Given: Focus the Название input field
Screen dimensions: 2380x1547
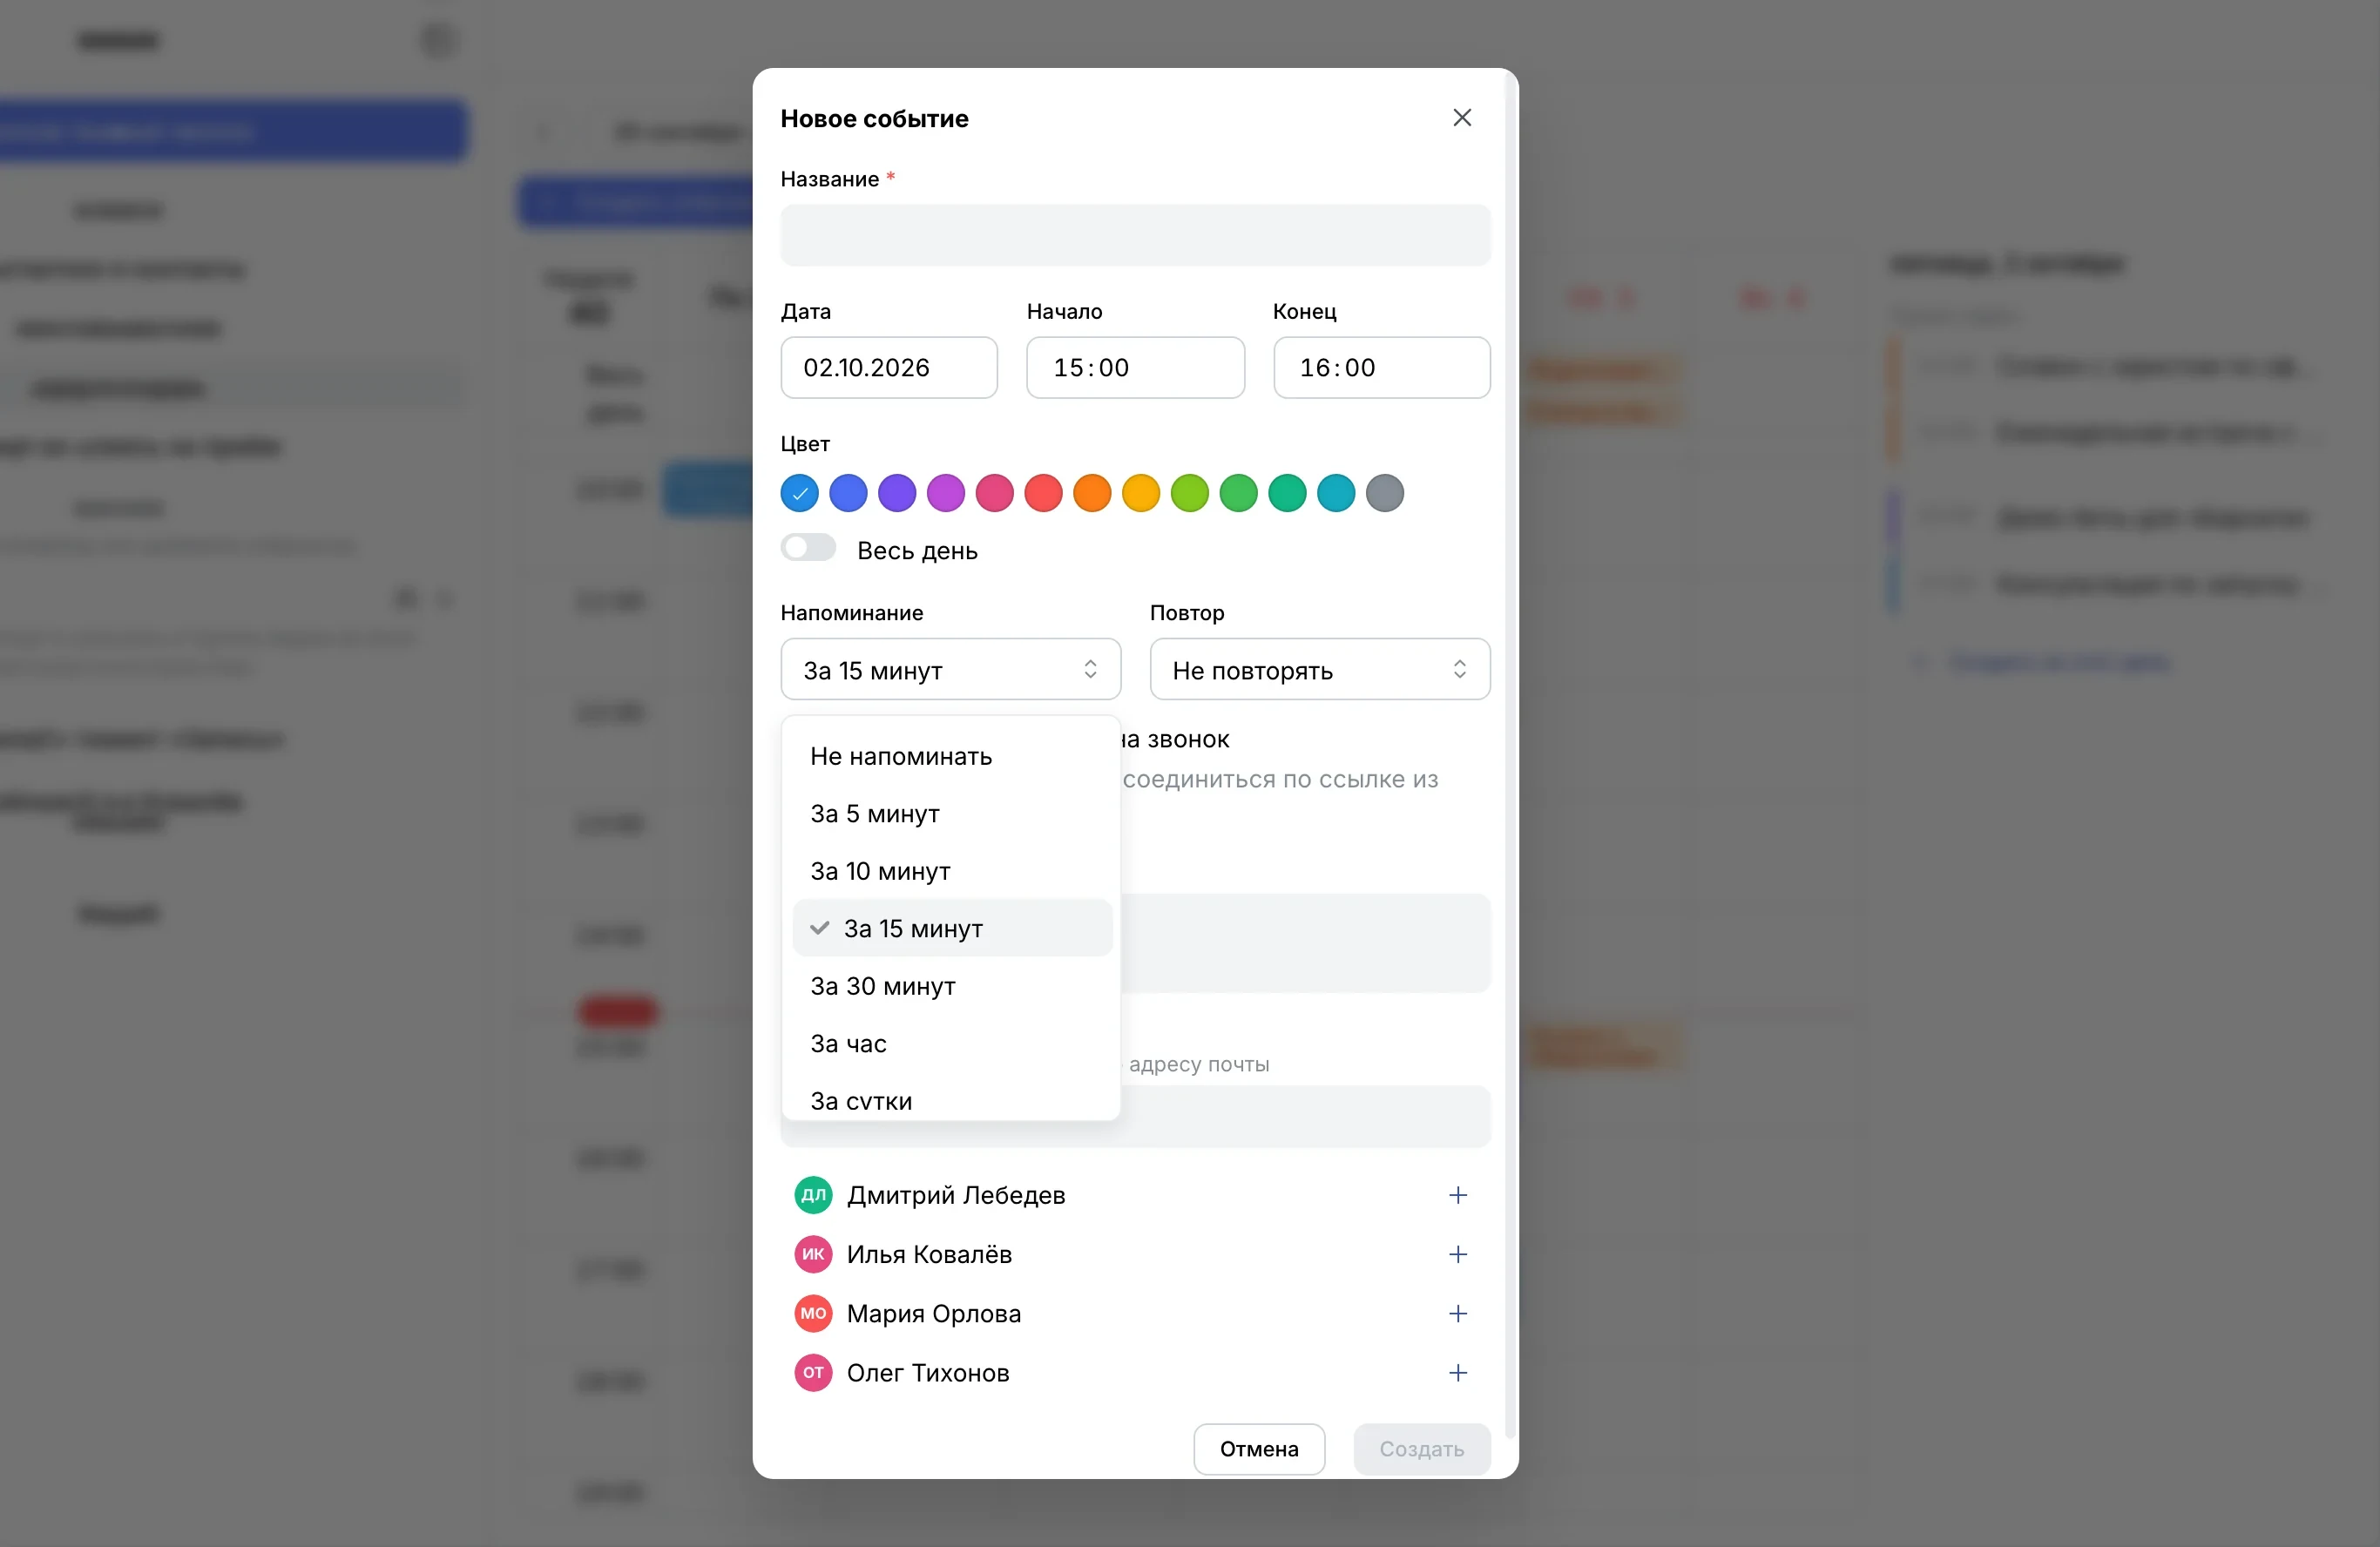Looking at the screenshot, I should [x=1135, y=235].
